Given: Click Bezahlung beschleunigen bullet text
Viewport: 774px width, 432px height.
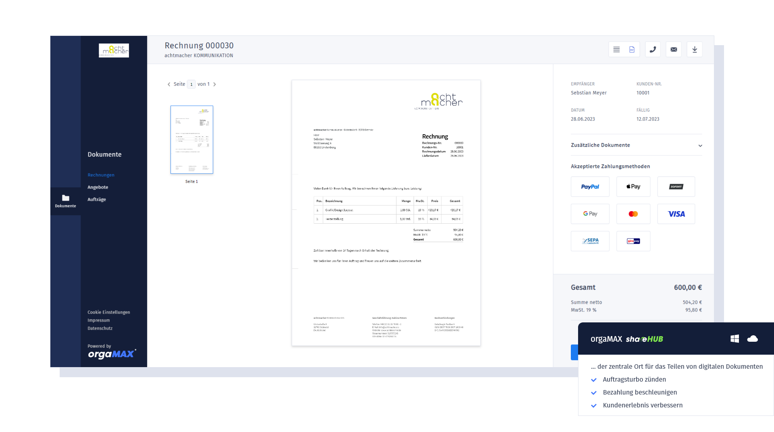Looking at the screenshot, I should [x=640, y=393].
